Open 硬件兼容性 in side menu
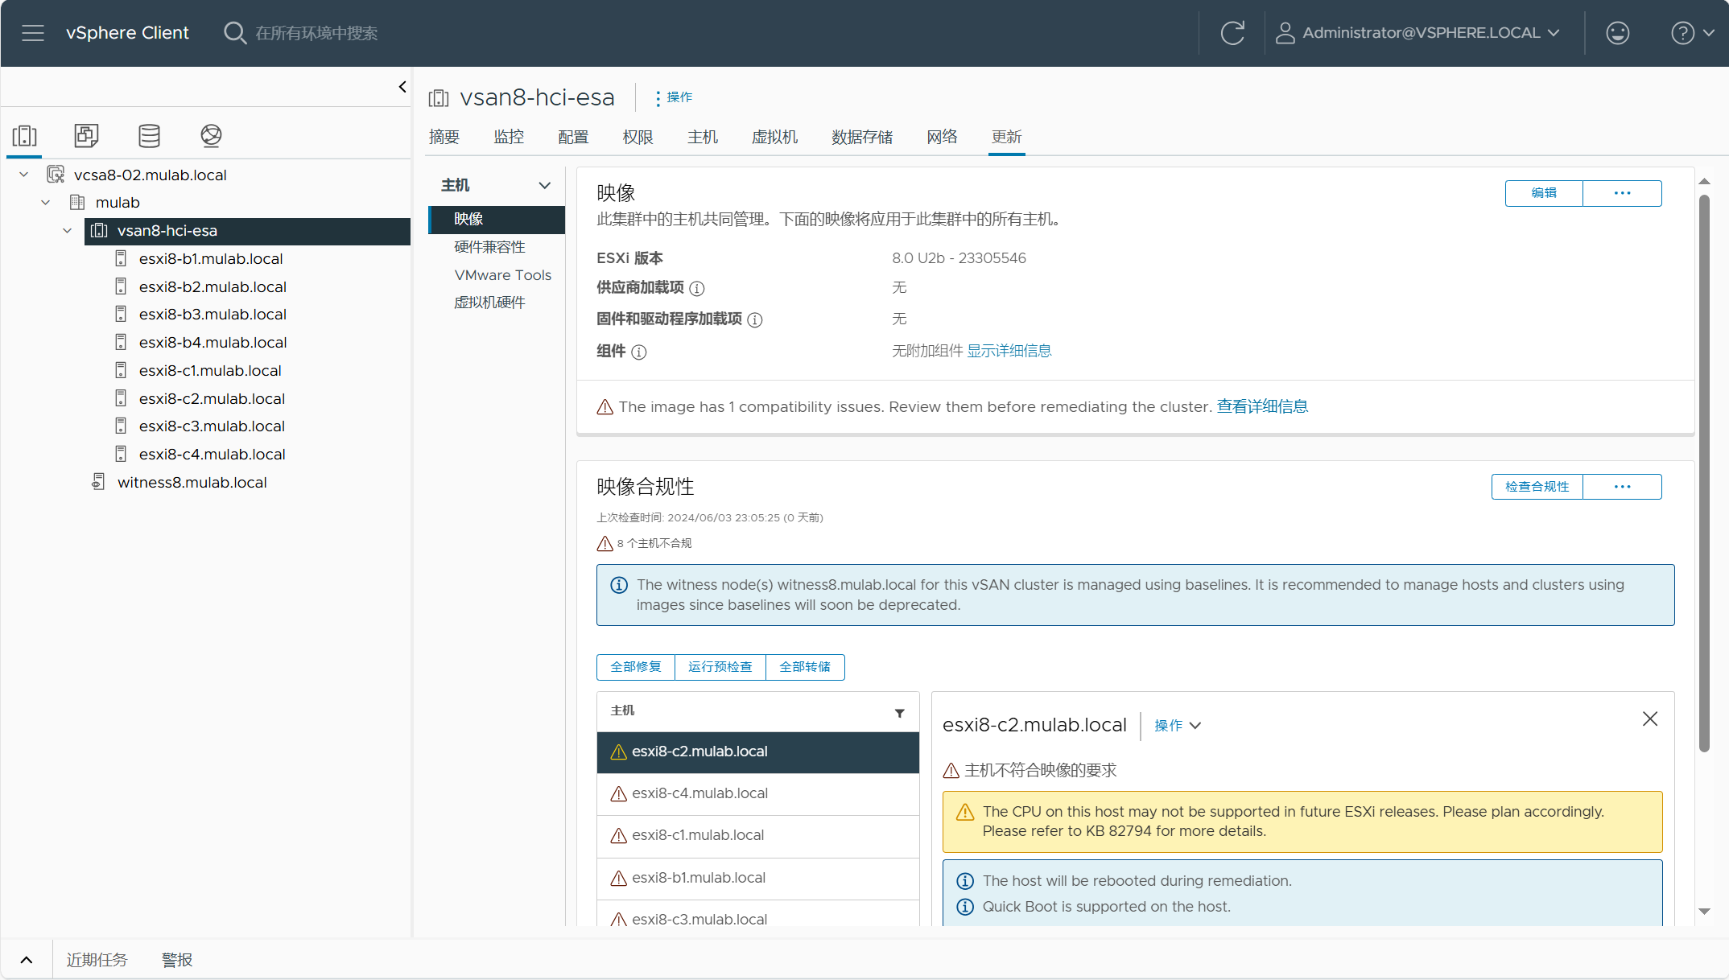The image size is (1729, 980). point(489,247)
